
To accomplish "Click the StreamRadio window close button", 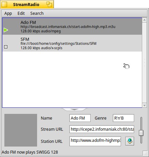I will [4, 4].
